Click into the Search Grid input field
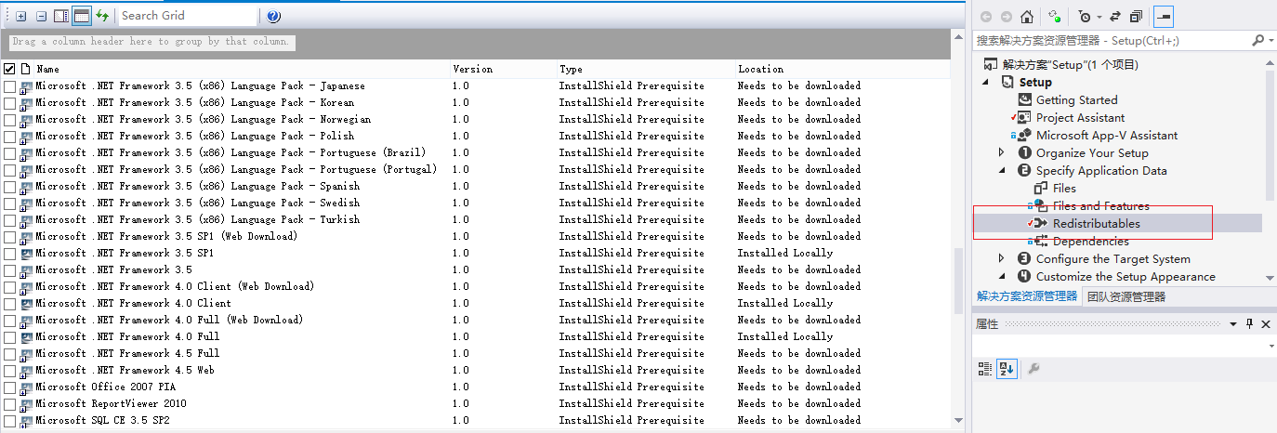1277x433 pixels. [x=186, y=16]
